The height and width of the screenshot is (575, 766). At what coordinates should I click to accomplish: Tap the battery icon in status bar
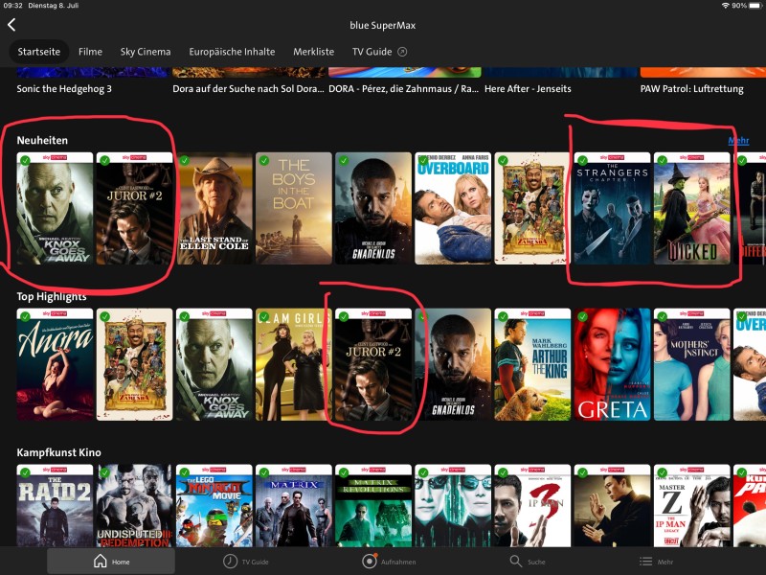[x=754, y=6]
